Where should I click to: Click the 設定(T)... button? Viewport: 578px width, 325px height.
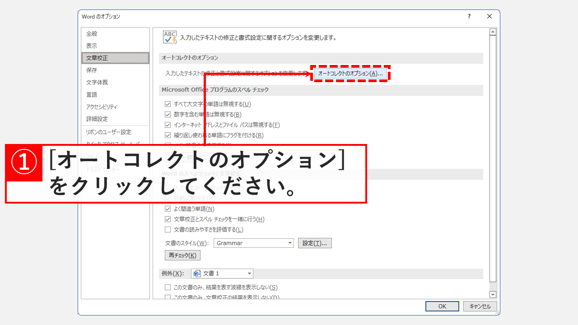tap(315, 243)
